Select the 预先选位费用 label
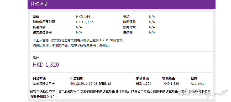The height and width of the screenshot is (102, 231). click(x=42, y=32)
